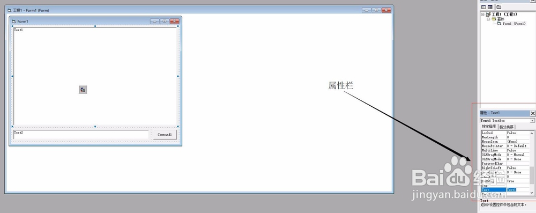Click the 工程1 project icon in tree

tap(488, 14)
